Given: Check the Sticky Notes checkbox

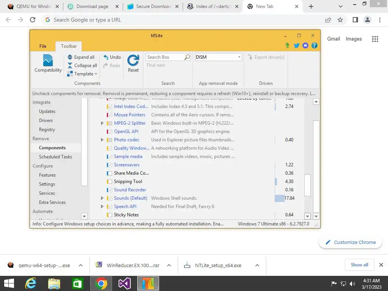Looking at the screenshot, I should [x=110, y=215].
